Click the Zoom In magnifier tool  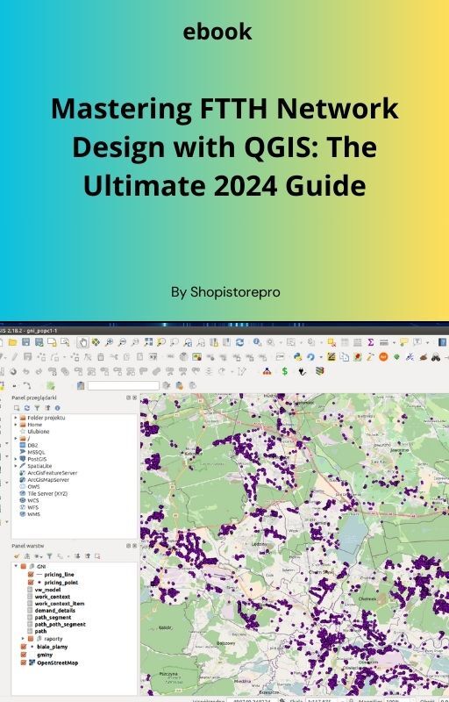pyautogui.click(x=109, y=342)
